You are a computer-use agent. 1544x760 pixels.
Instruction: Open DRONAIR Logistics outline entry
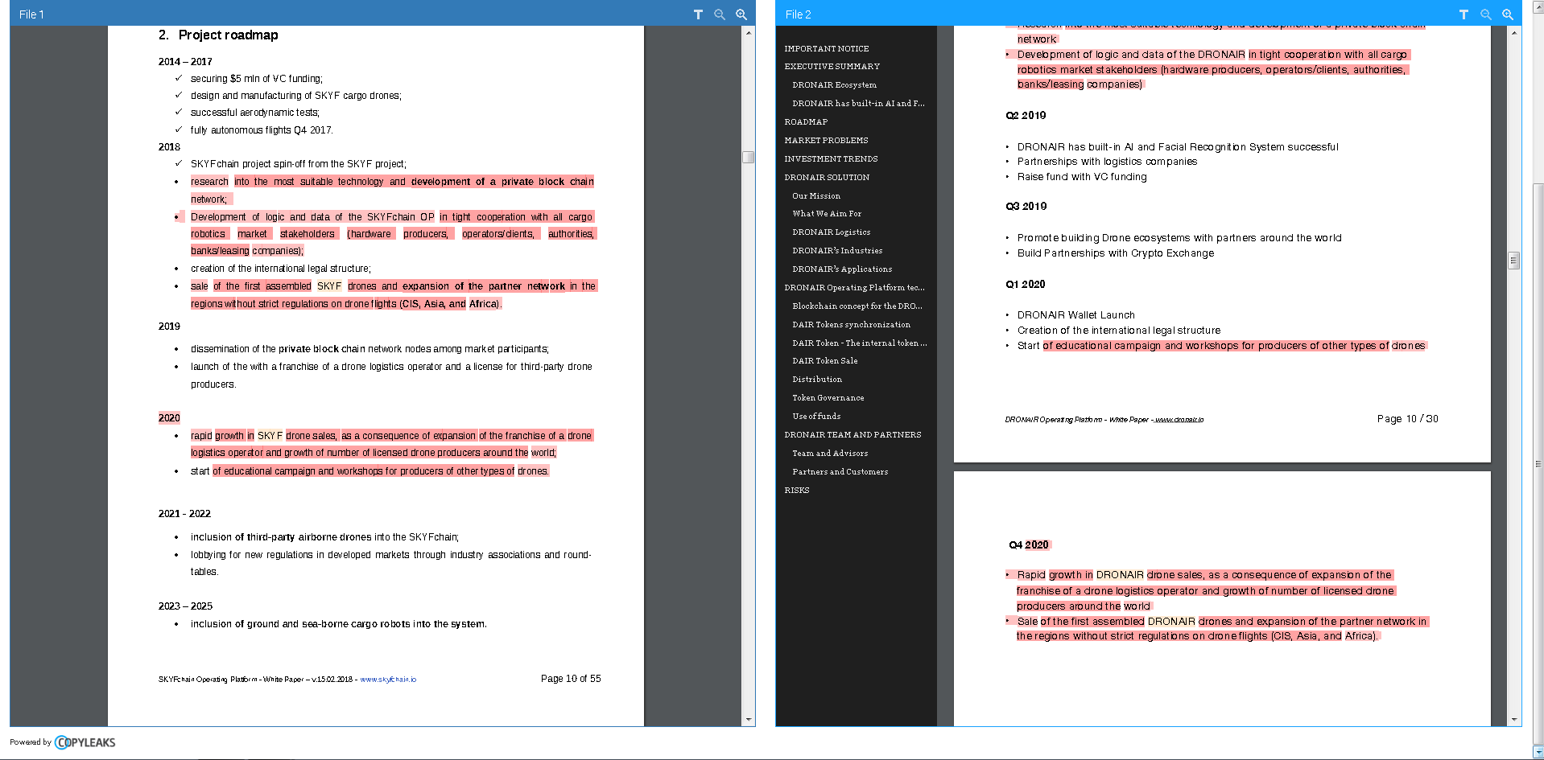(831, 232)
